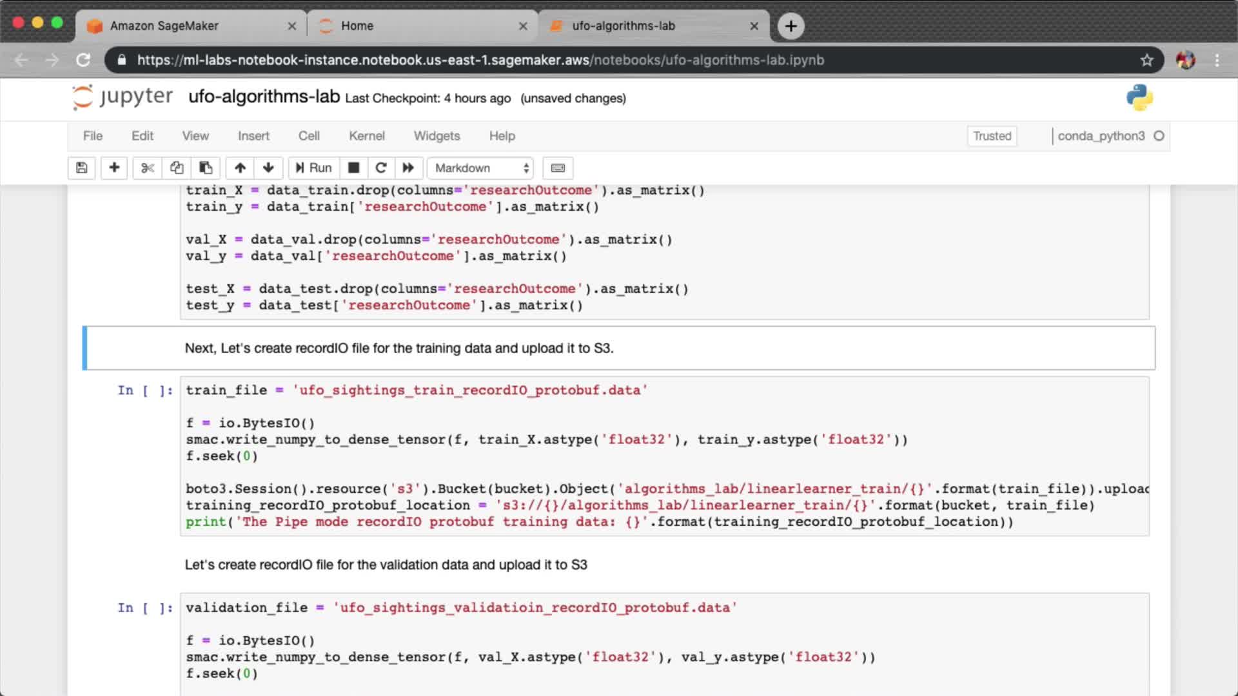Restart kernel and run all icon
Image resolution: width=1238 pixels, height=696 pixels.
point(408,168)
